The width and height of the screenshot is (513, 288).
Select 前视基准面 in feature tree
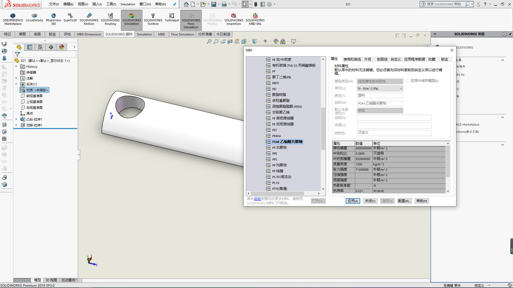click(x=34, y=96)
